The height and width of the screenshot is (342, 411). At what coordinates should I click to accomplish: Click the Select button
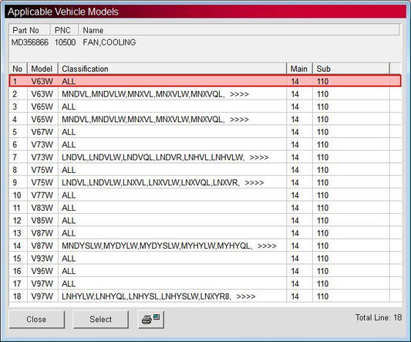pyautogui.click(x=101, y=320)
